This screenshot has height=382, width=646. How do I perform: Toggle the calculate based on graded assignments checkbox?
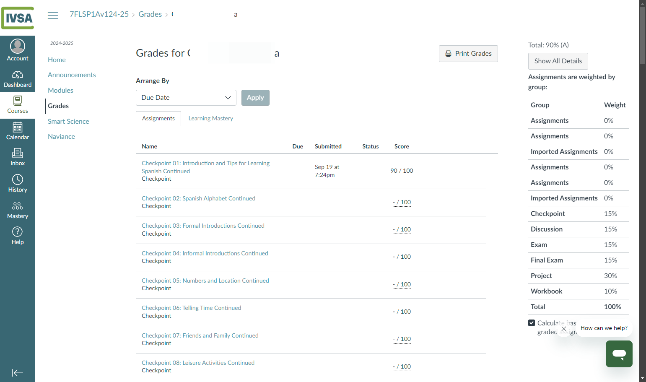point(532,323)
